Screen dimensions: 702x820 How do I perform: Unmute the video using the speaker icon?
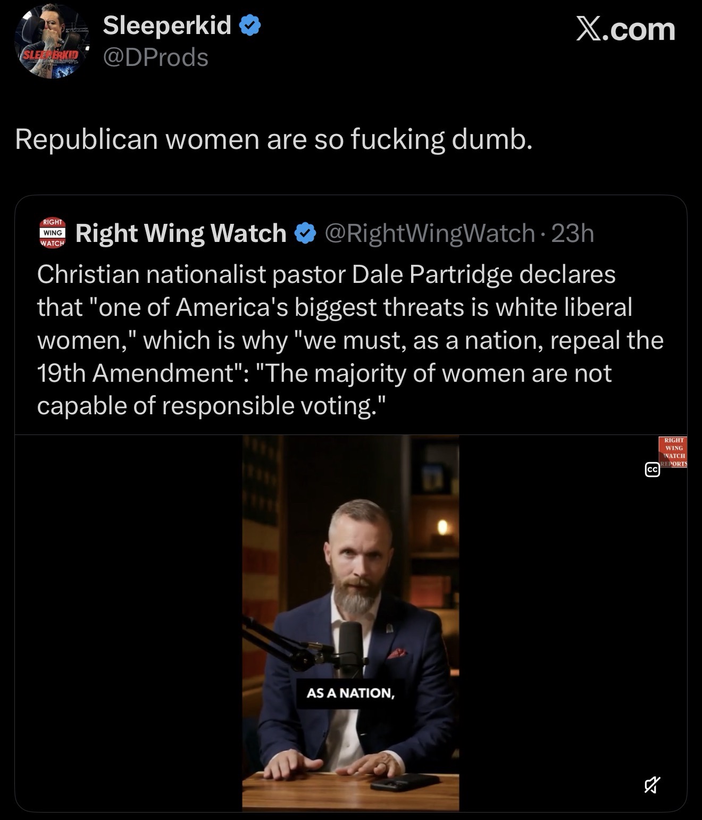click(x=652, y=785)
